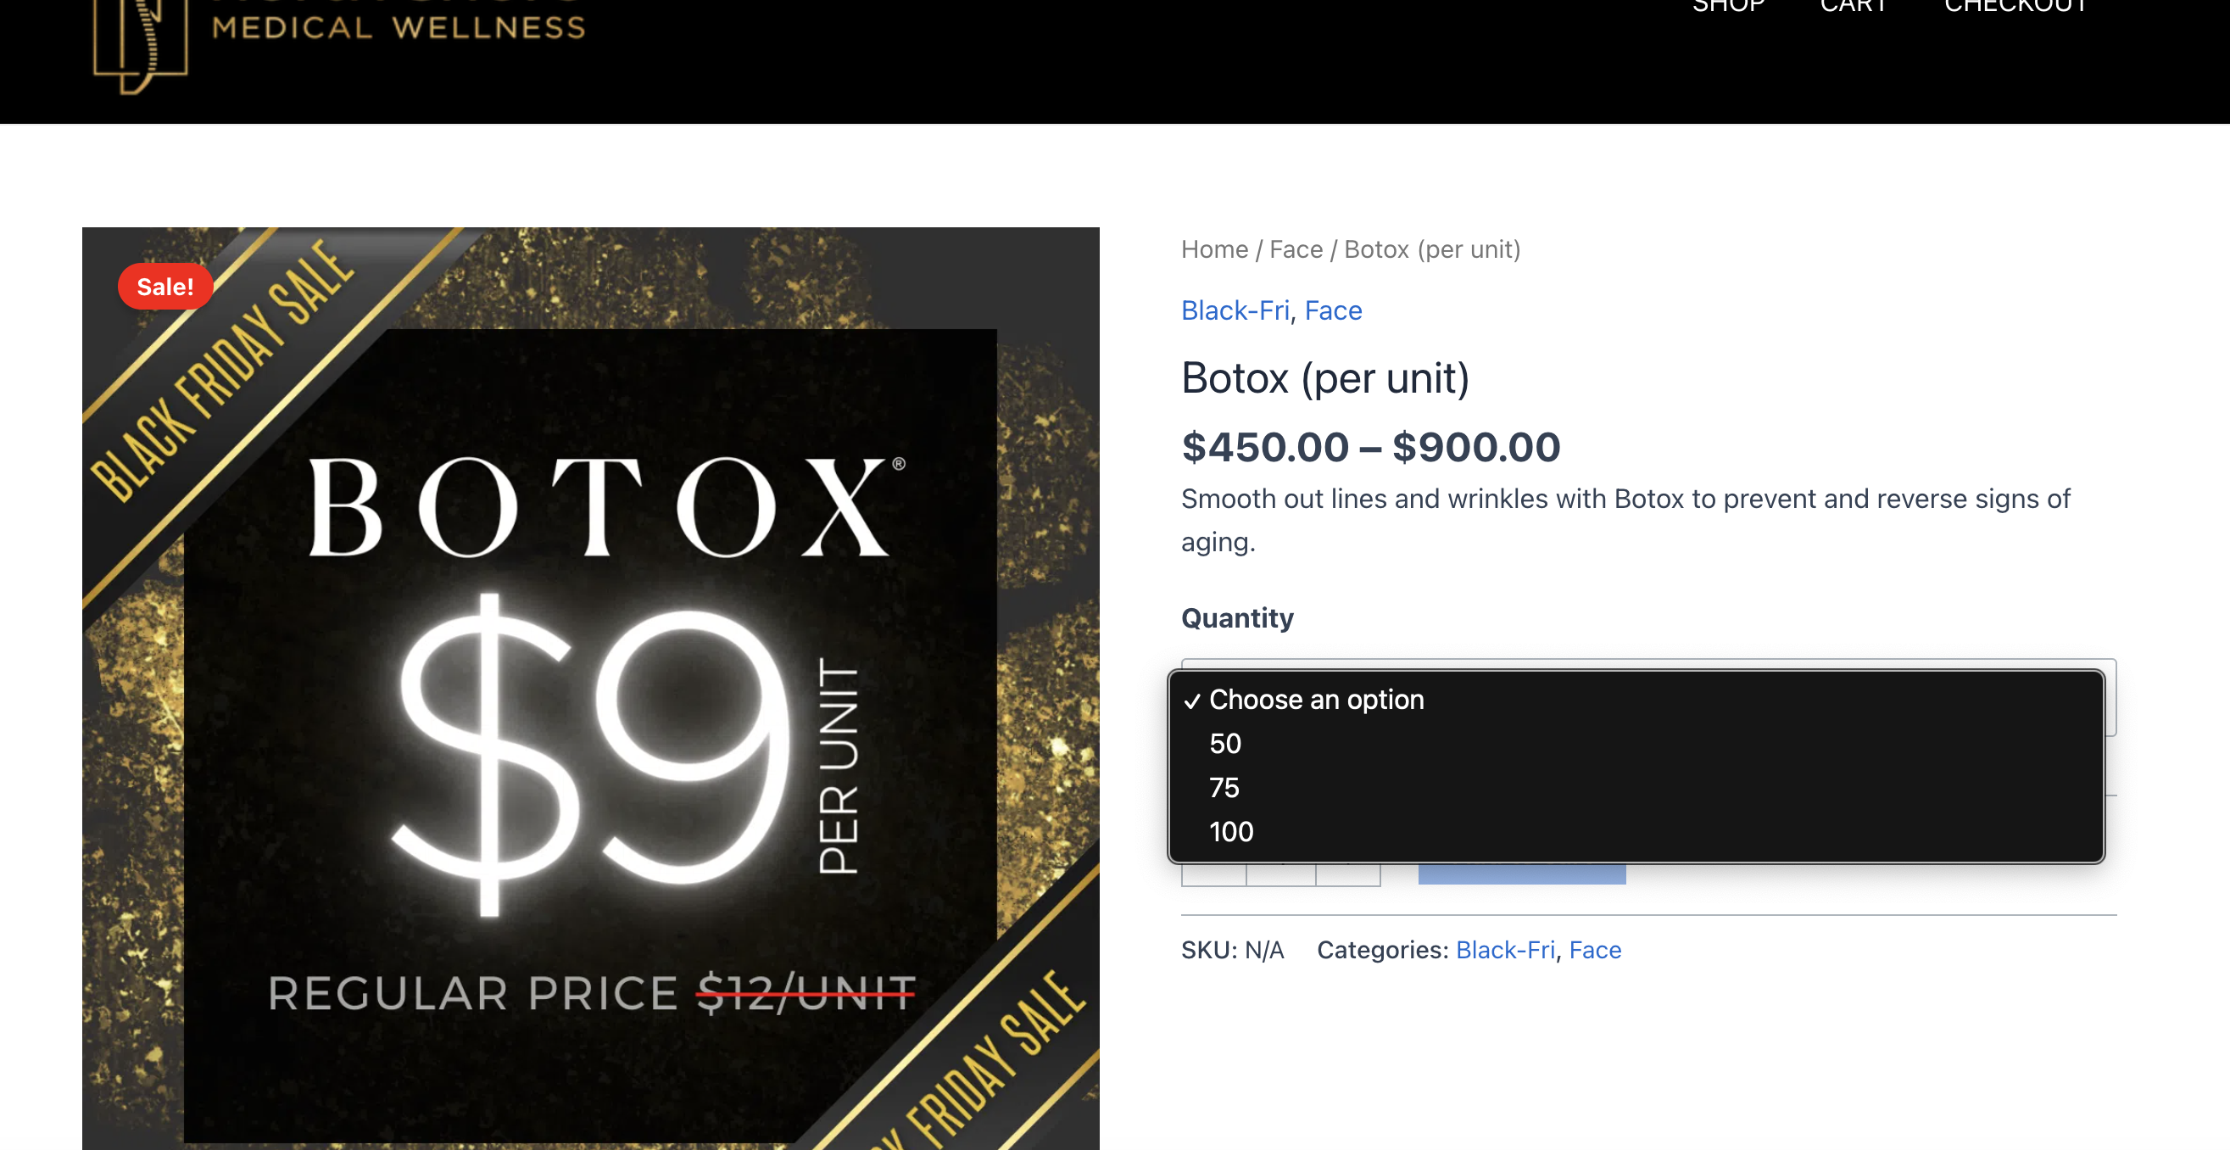Image resolution: width=2230 pixels, height=1150 pixels.
Task: Open the SHOP navigation item
Action: pos(1728,7)
